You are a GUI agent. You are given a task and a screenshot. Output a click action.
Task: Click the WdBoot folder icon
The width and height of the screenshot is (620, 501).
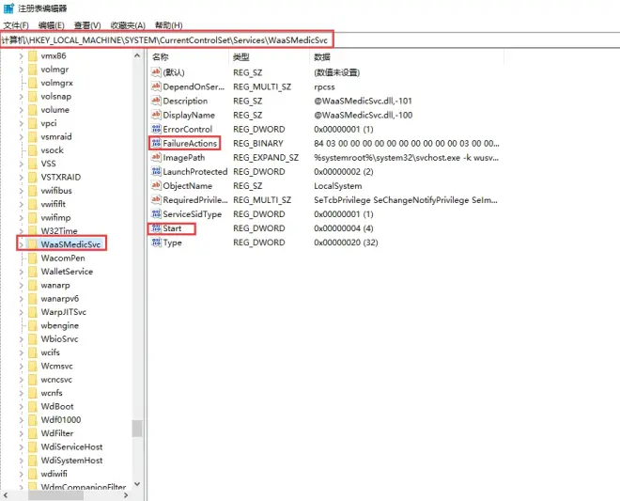pyautogui.click(x=33, y=406)
